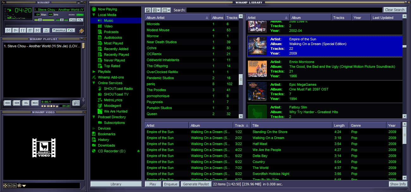
Task: Open playlist SEL menu
Action: click(26, 103)
